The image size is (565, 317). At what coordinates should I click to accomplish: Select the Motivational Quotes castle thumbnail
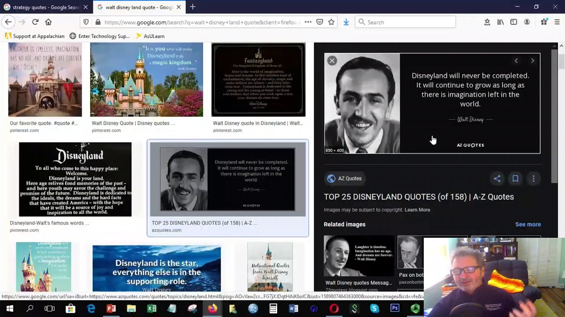point(270,267)
